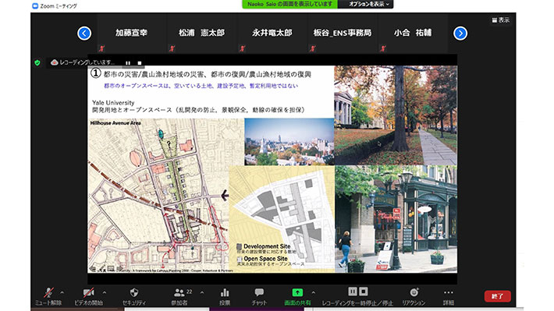This screenshot has height=311, width=554.
Task: Select participant tile 小合 祐輔
Action: pyautogui.click(x=413, y=34)
